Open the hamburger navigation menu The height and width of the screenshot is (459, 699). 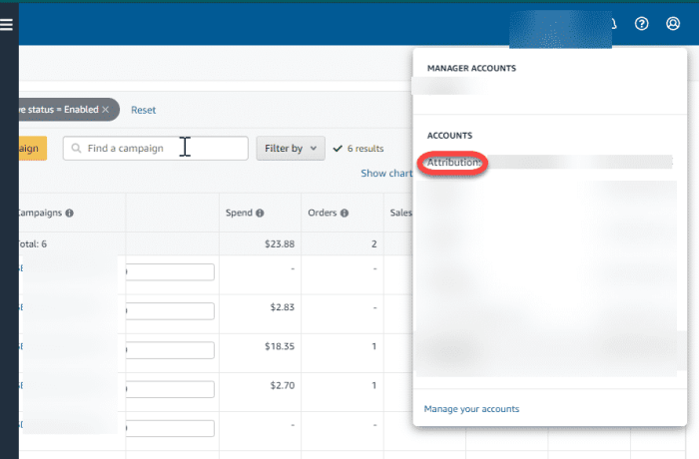coord(7,24)
